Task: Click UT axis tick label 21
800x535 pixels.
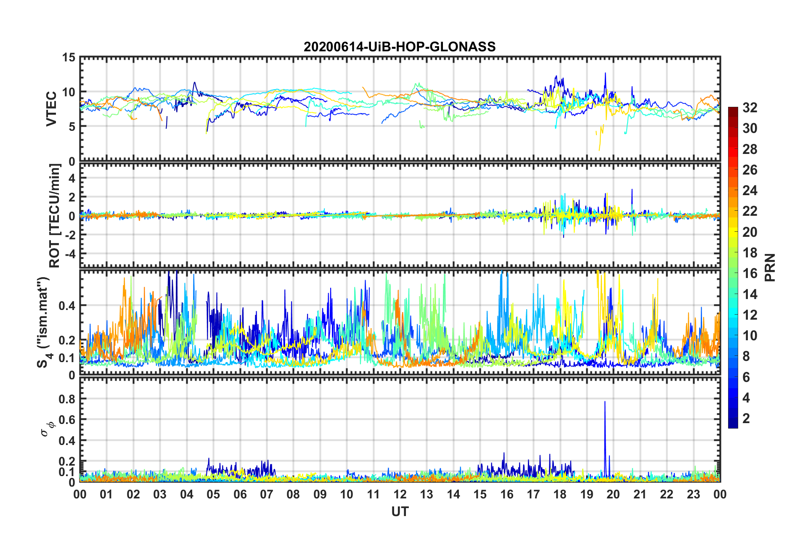Action: coord(640,494)
